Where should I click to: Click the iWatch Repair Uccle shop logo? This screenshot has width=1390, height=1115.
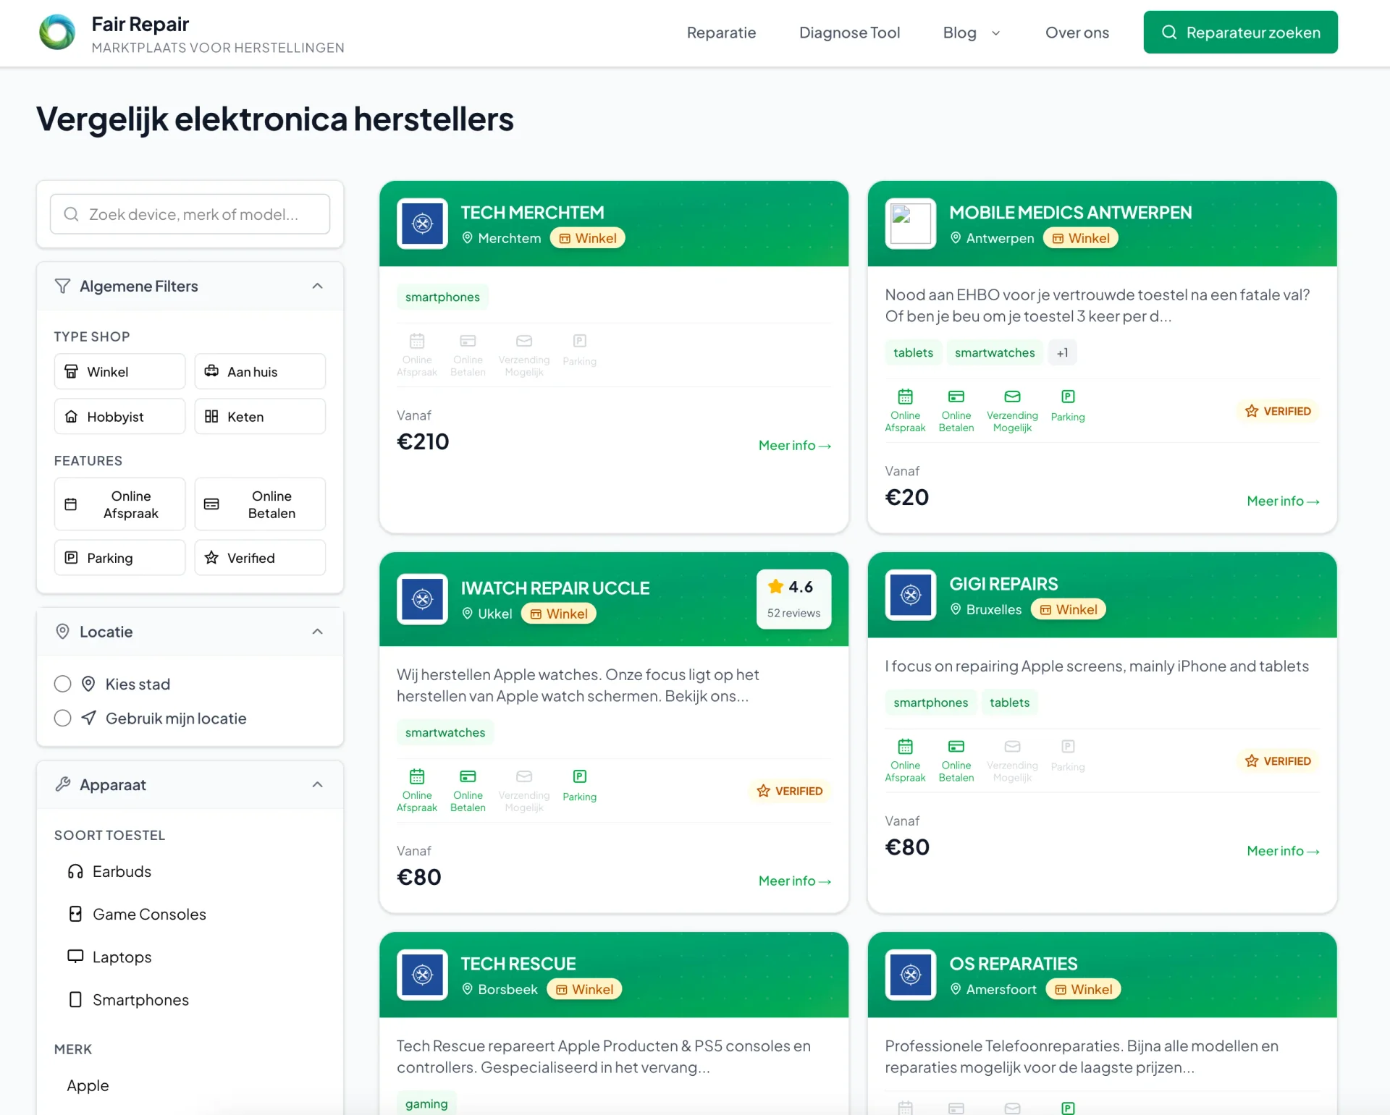tap(422, 599)
